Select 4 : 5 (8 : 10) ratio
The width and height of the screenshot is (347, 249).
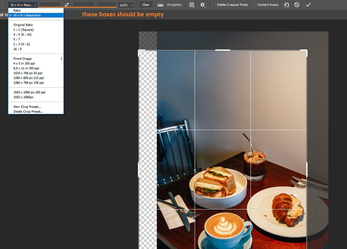pyautogui.click(x=36, y=35)
